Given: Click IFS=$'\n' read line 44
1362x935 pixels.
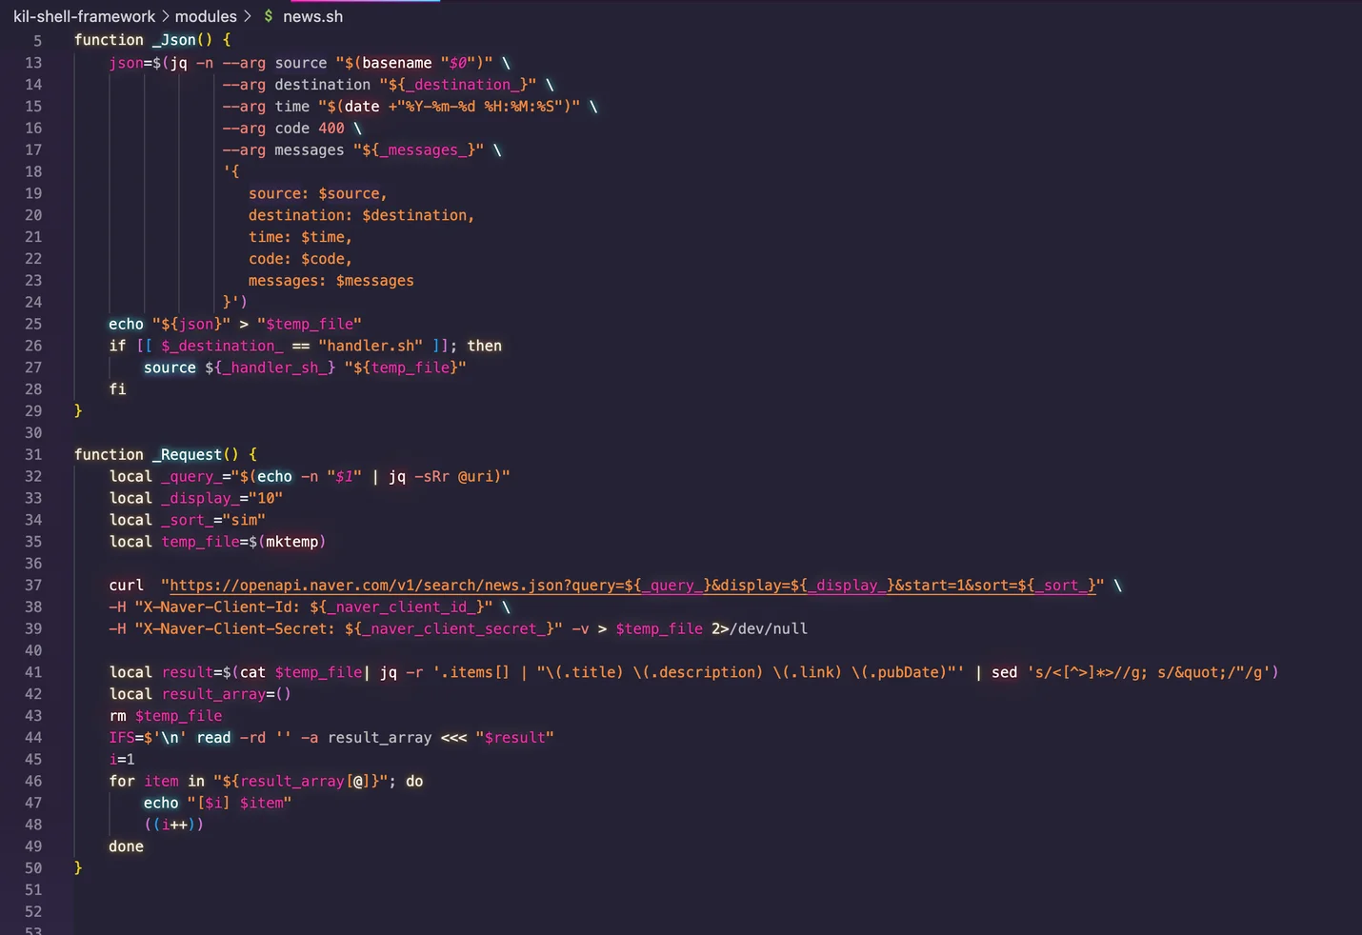Looking at the screenshot, I should click(x=331, y=738).
